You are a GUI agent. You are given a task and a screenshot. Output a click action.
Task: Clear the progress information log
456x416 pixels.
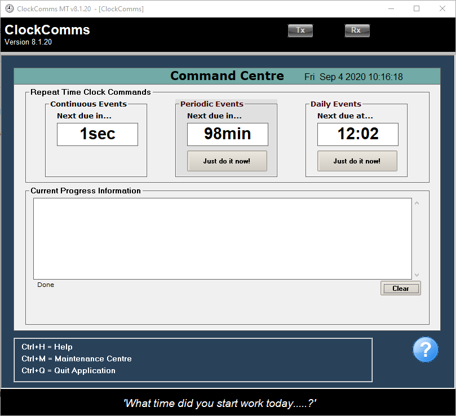pyautogui.click(x=400, y=288)
